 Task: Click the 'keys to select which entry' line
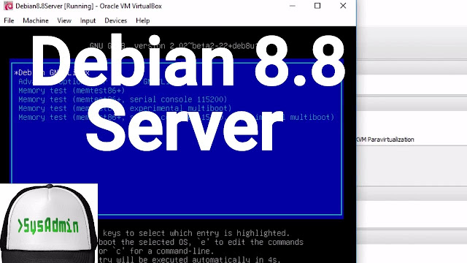click(x=196, y=233)
